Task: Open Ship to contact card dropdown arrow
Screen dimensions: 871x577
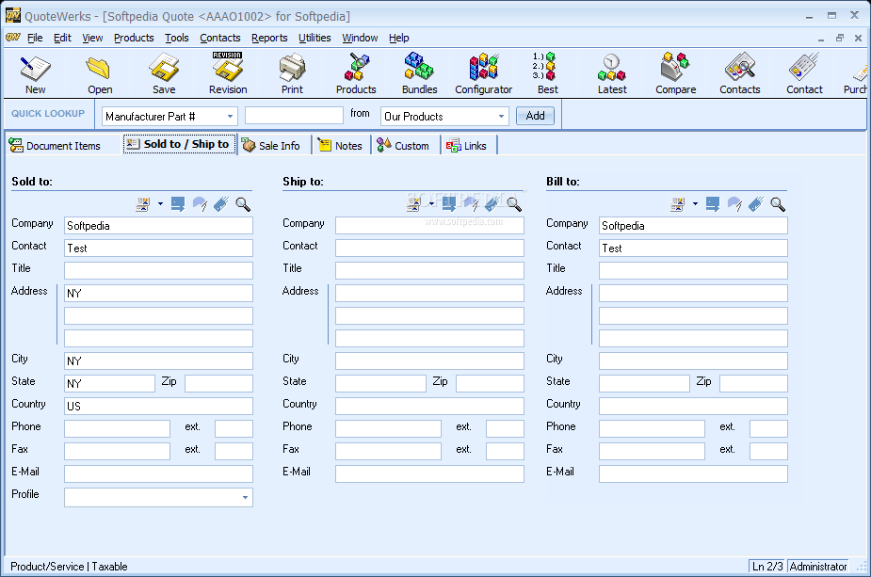Action: point(431,204)
